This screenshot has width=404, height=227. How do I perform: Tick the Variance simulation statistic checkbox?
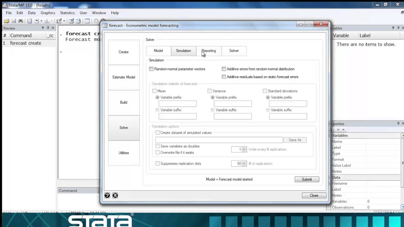(x=210, y=91)
